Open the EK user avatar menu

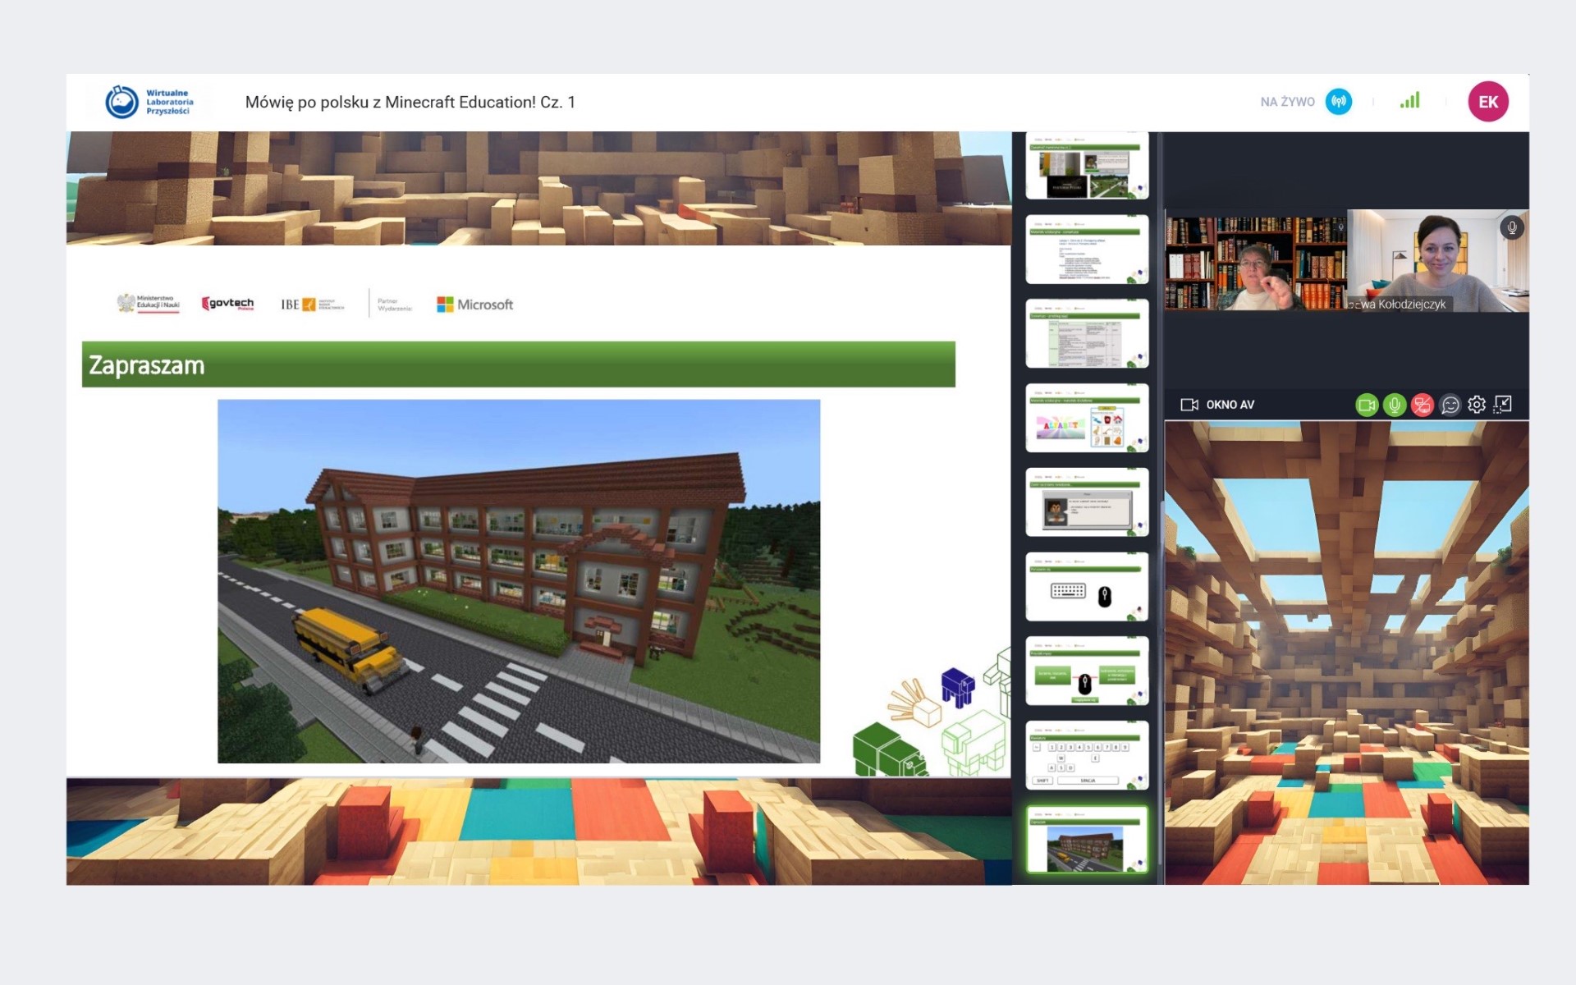point(1487,102)
